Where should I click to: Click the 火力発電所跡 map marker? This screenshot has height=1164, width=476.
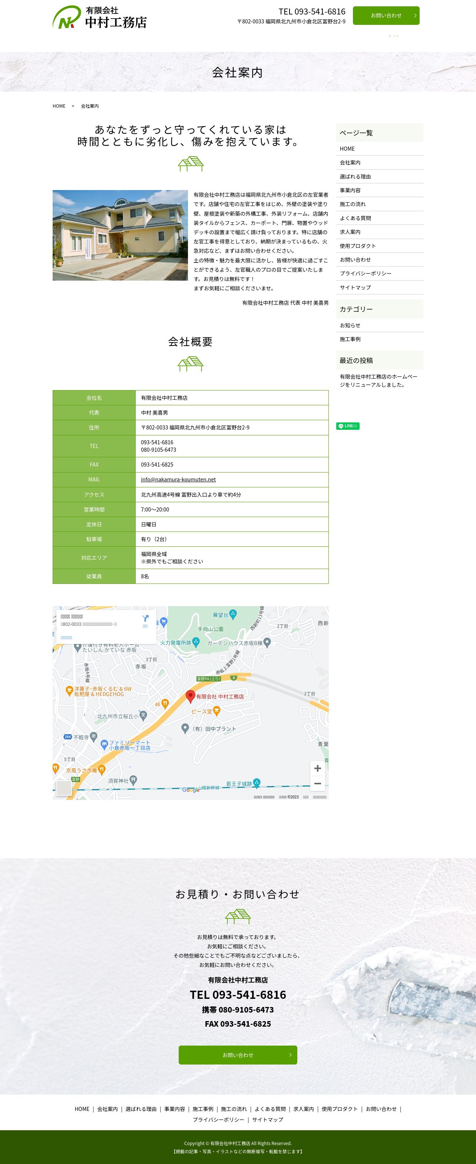click(x=196, y=642)
